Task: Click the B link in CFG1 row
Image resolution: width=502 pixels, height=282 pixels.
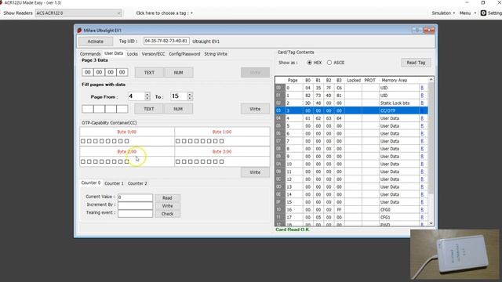Action: 422,218
